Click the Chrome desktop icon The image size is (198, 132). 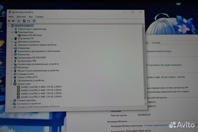pos(2,43)
